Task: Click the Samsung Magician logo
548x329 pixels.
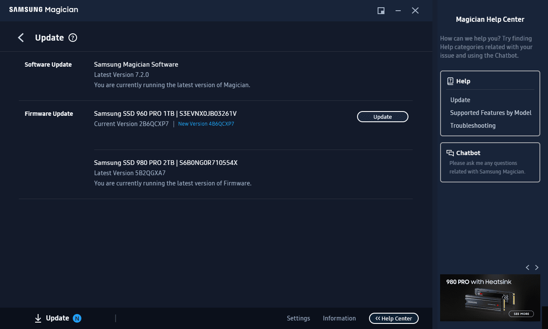Action: click(43, 9)
